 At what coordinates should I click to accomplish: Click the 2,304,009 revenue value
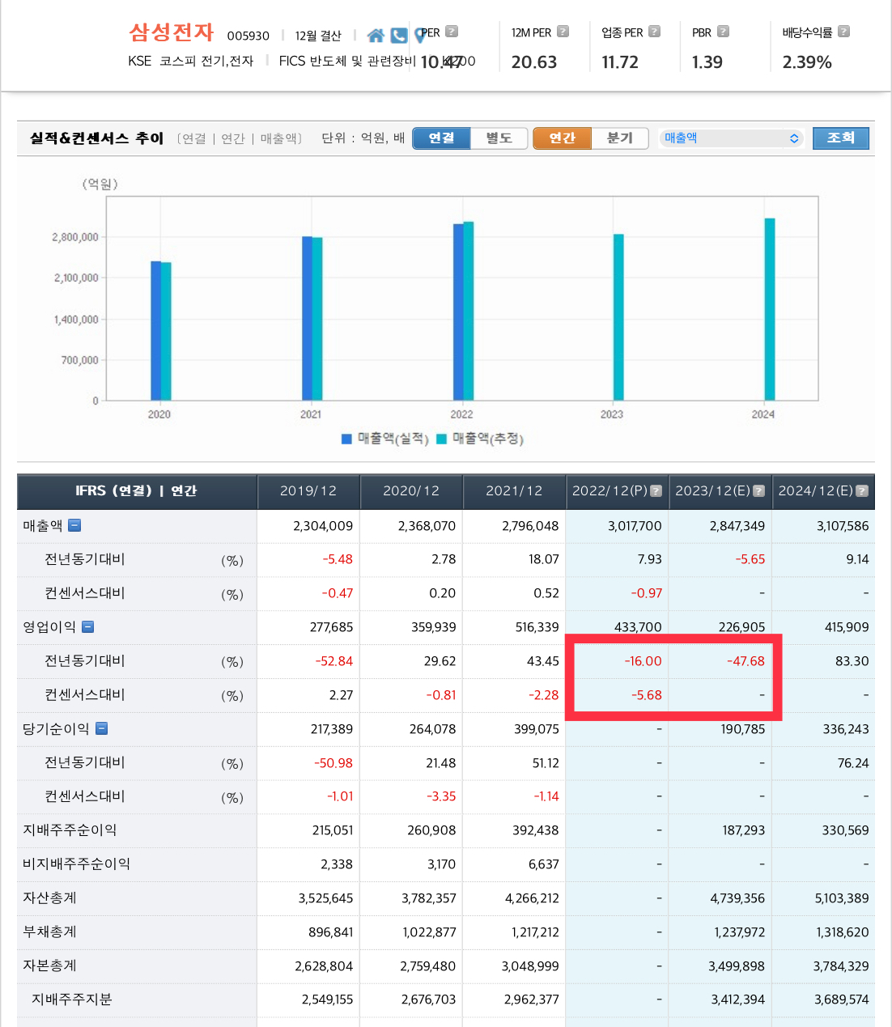[323, 526]
